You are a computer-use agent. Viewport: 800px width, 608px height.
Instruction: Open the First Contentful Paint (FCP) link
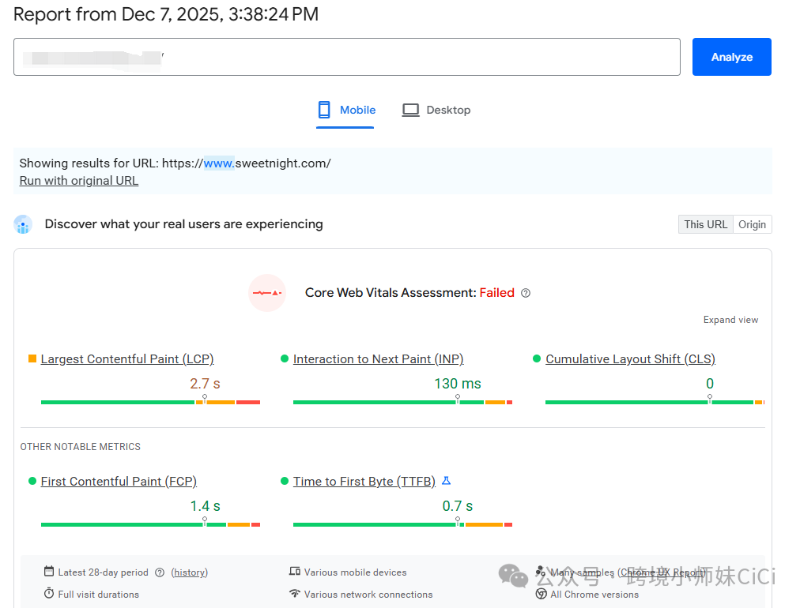pyautogui.click(x=119, y=482)
